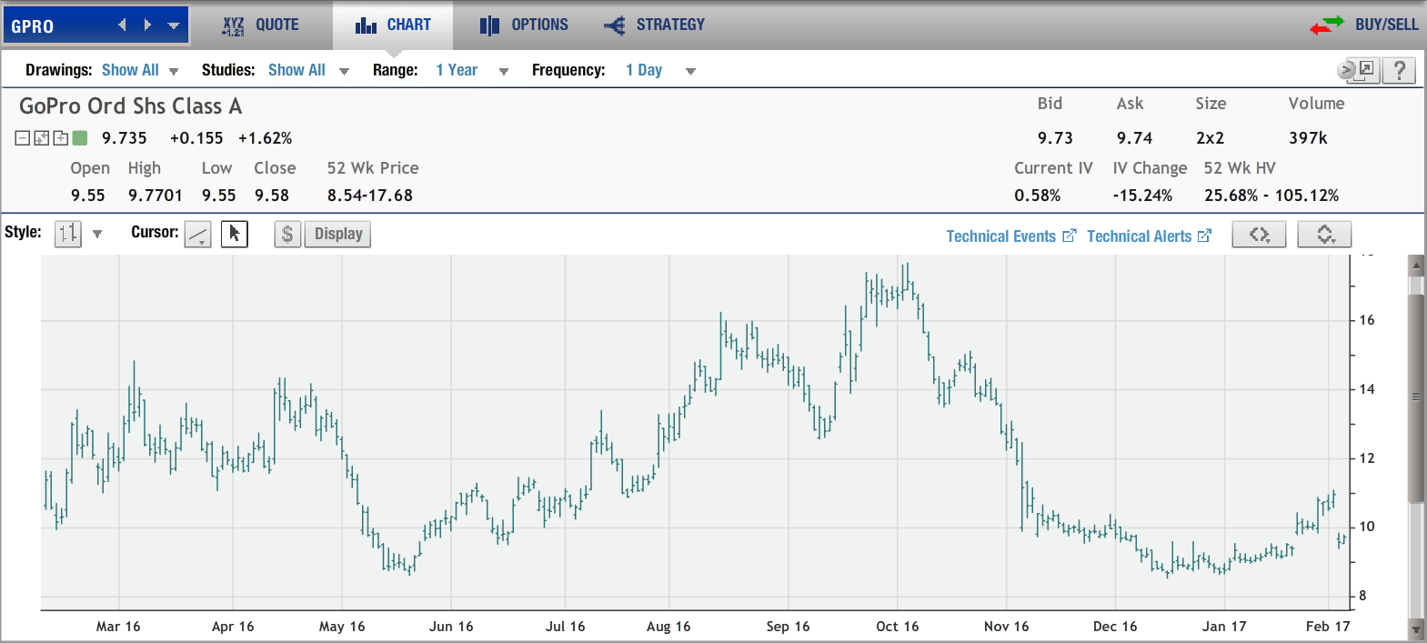Click the horizontal zoom arrows button
This screenshot has width=1427, height=643.
pyautogui.click(x=1259, y=235)
